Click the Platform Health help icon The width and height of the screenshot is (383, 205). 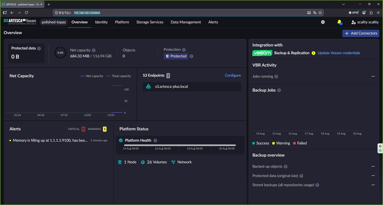[x=155, y=141]
